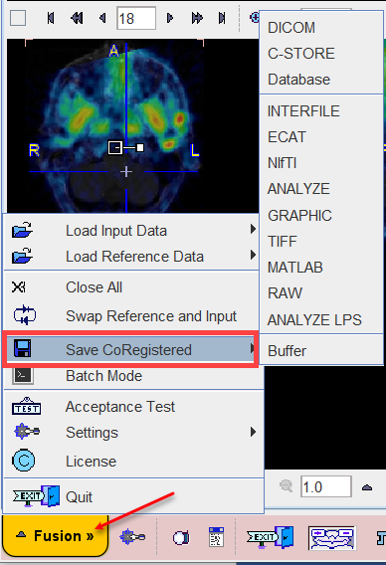386x565 pixels.
Task: Select NIfTI as save format
Action: (x=282, y=163)
